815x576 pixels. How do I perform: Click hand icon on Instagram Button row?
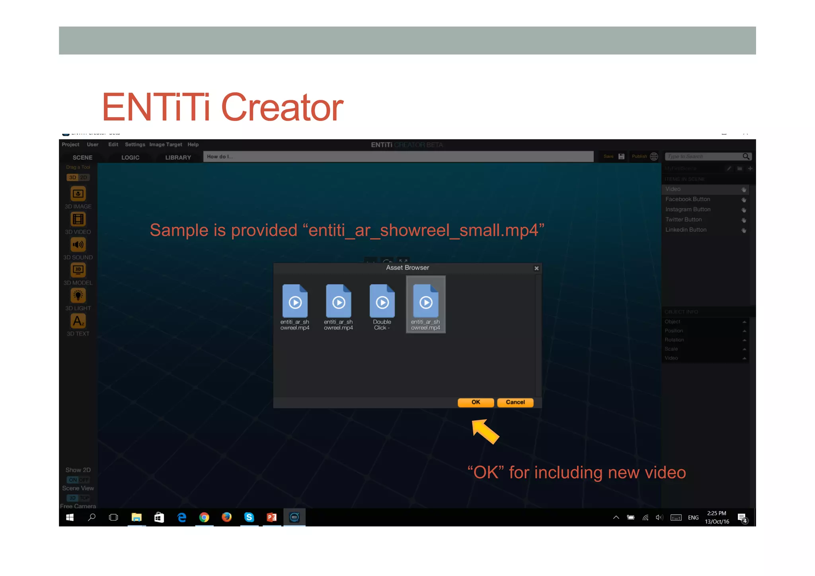[x=743, y=210]
